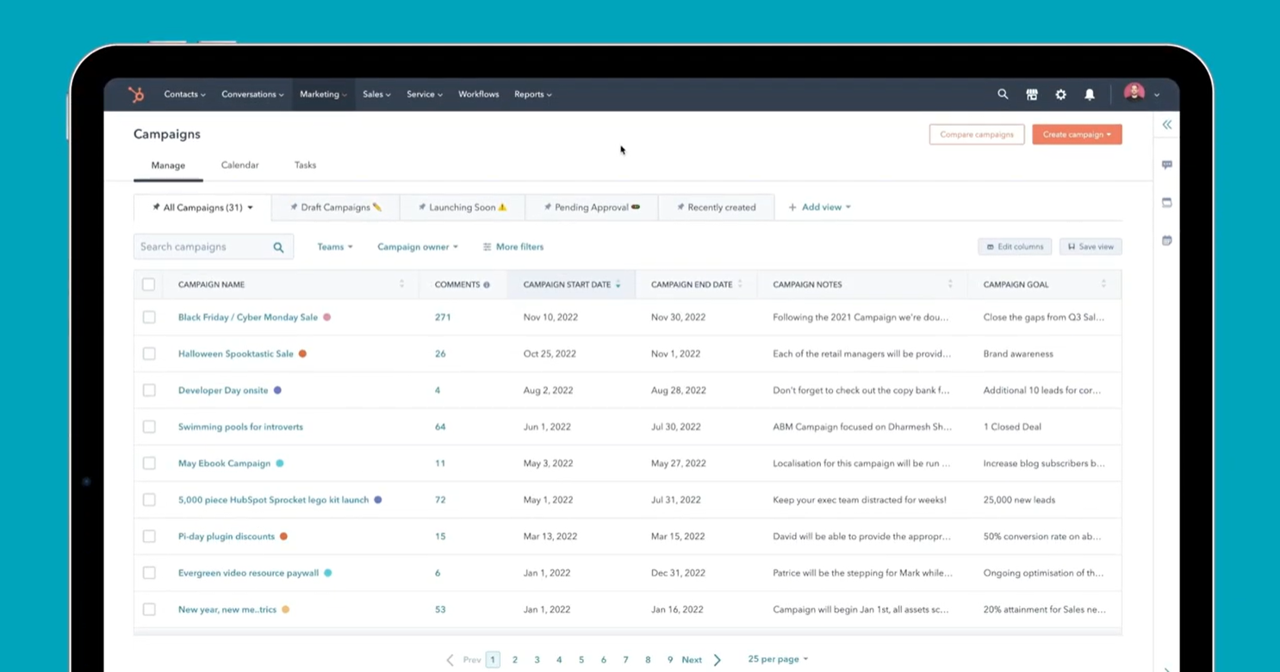Screen dimensions: 1280x672
Task: Go to previous page with left arrow
Action: tap(450, 660)
